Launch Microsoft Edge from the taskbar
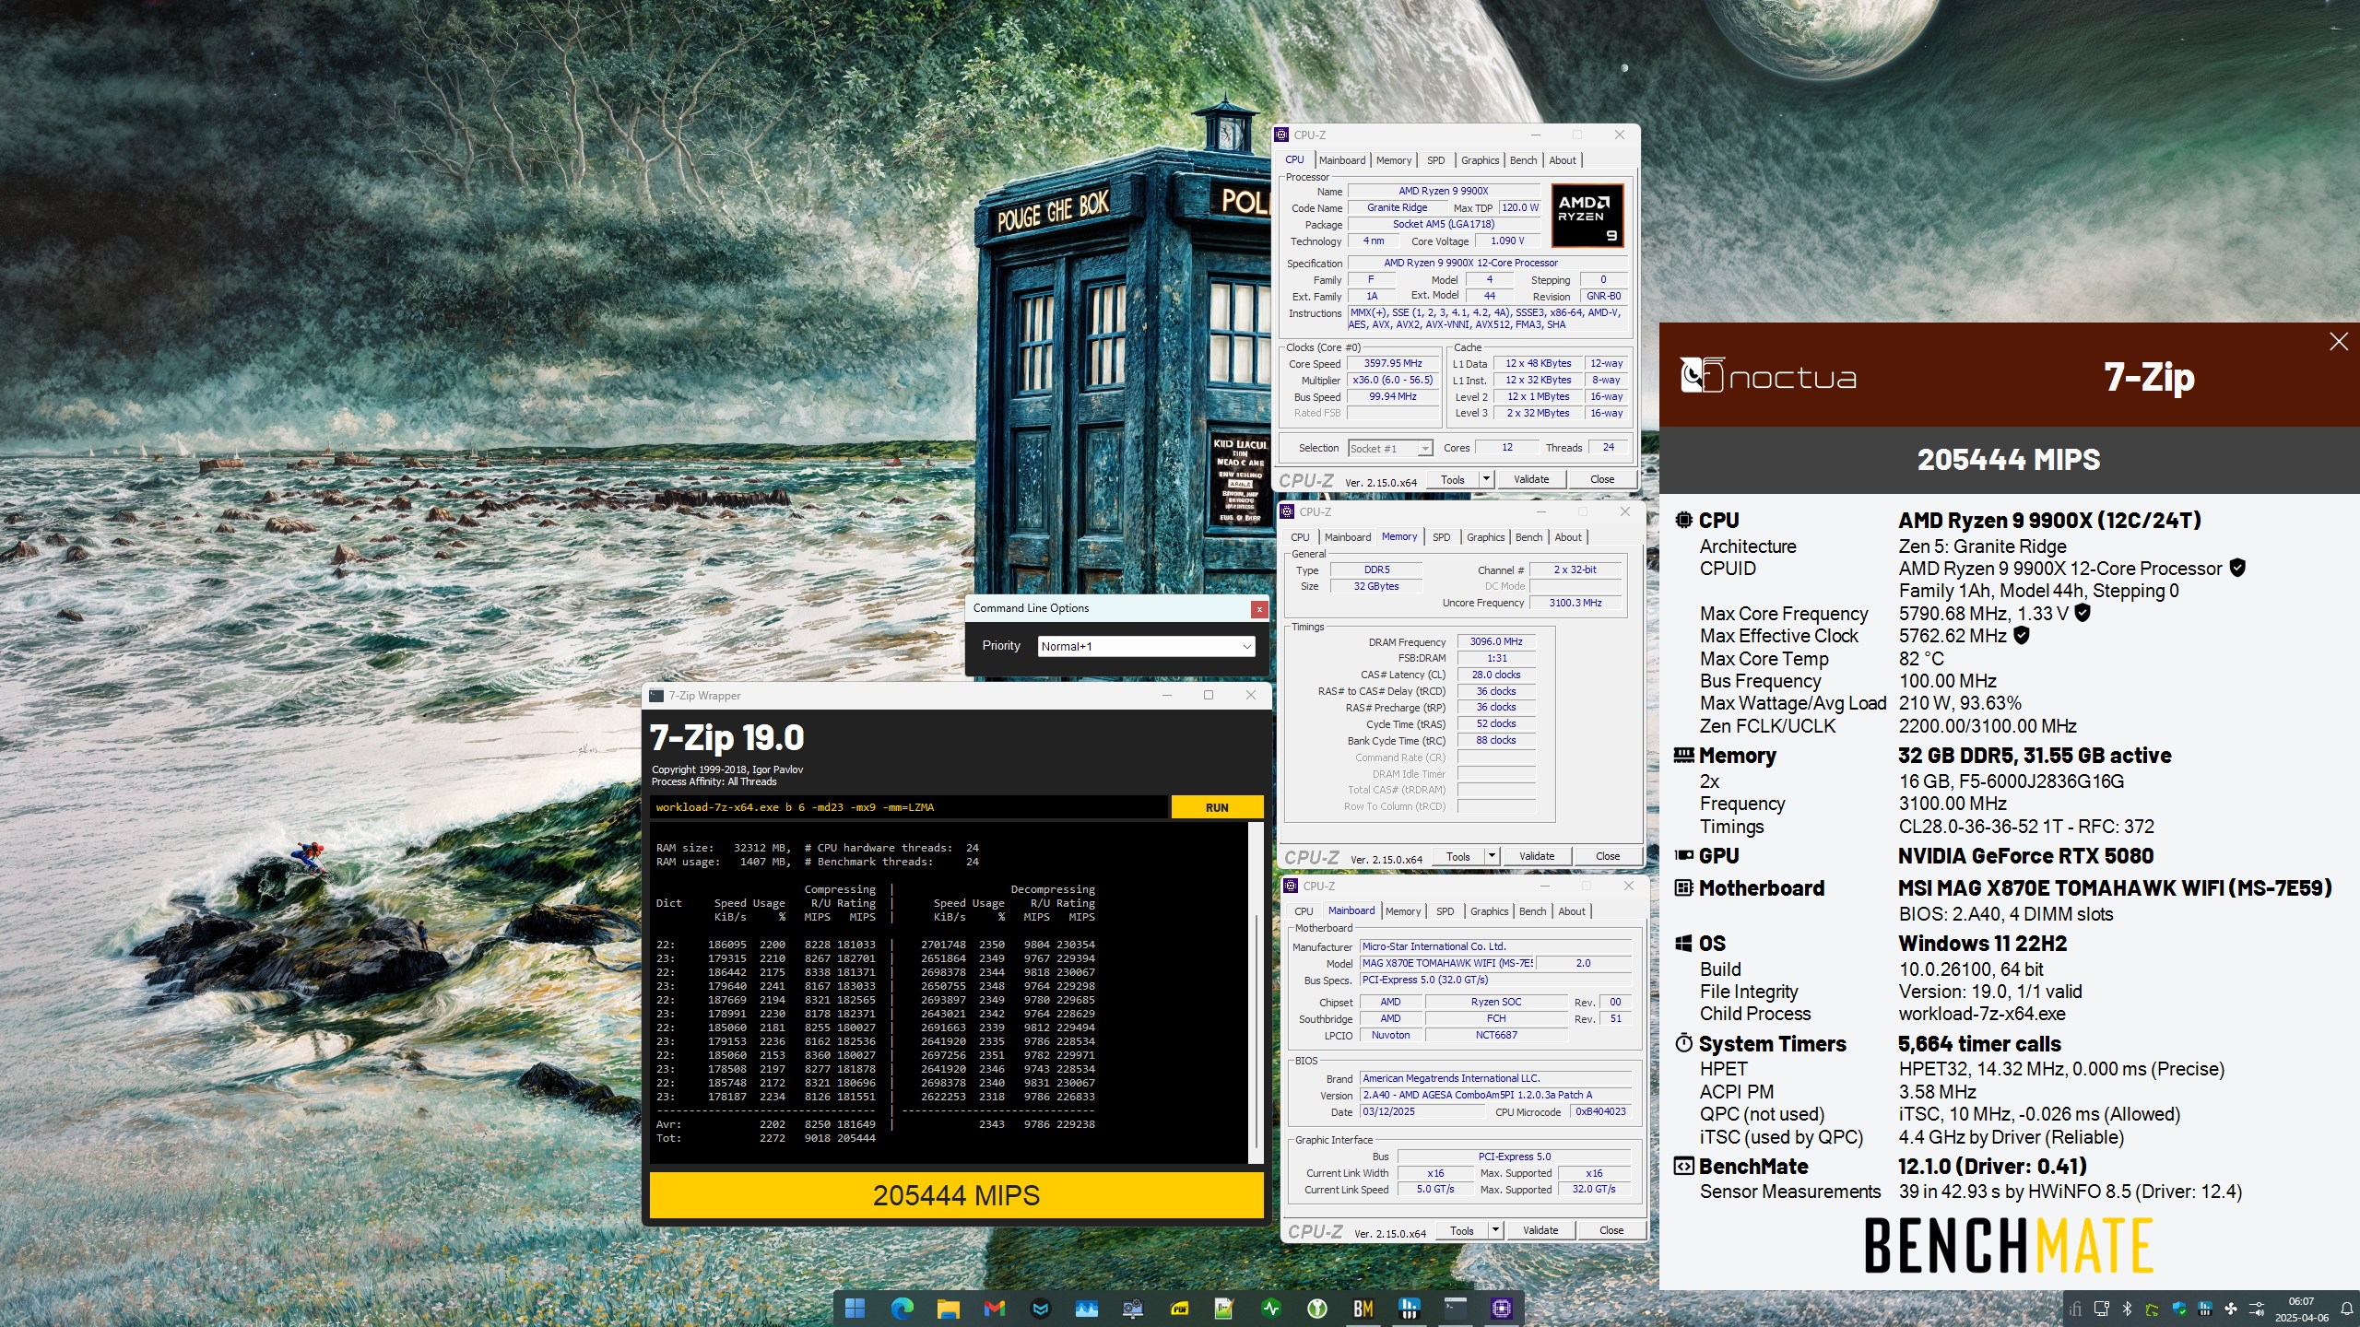Viewport: 2360px width, 1327px height. point(902,1308)
